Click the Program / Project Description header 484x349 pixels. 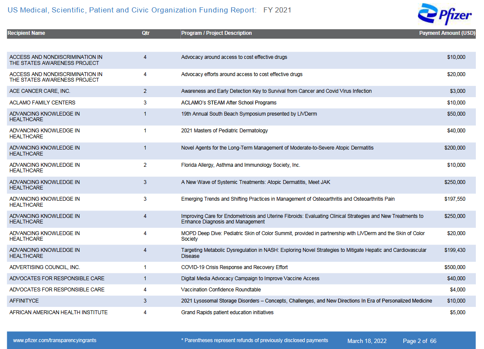pos(216,33)
